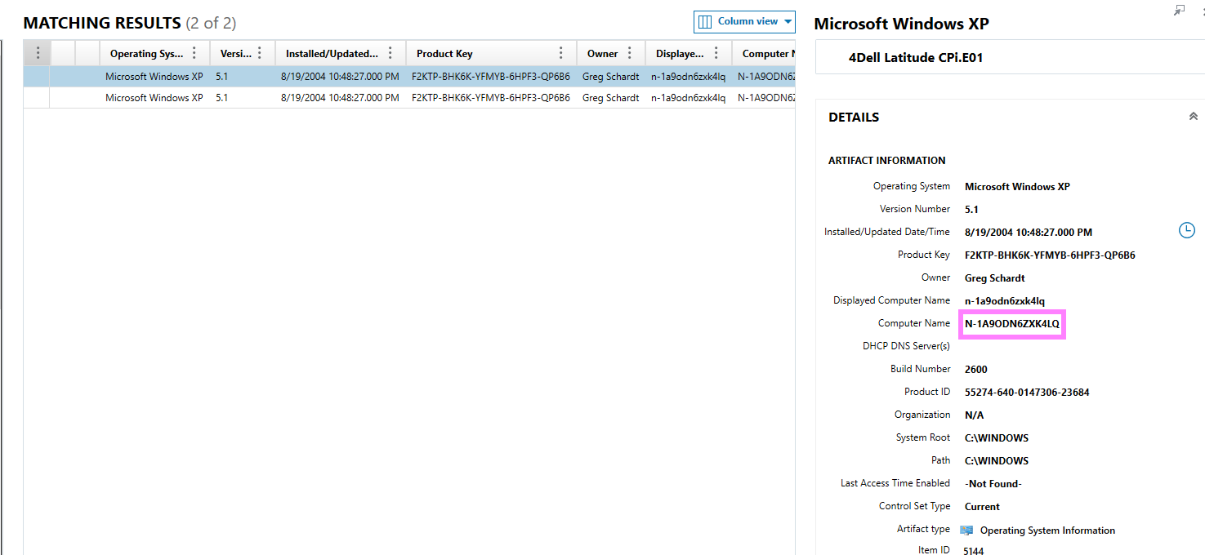This screenshot has width=1205, height=555.
Task: Click the columns icon in Column view button
Action: 705,22
